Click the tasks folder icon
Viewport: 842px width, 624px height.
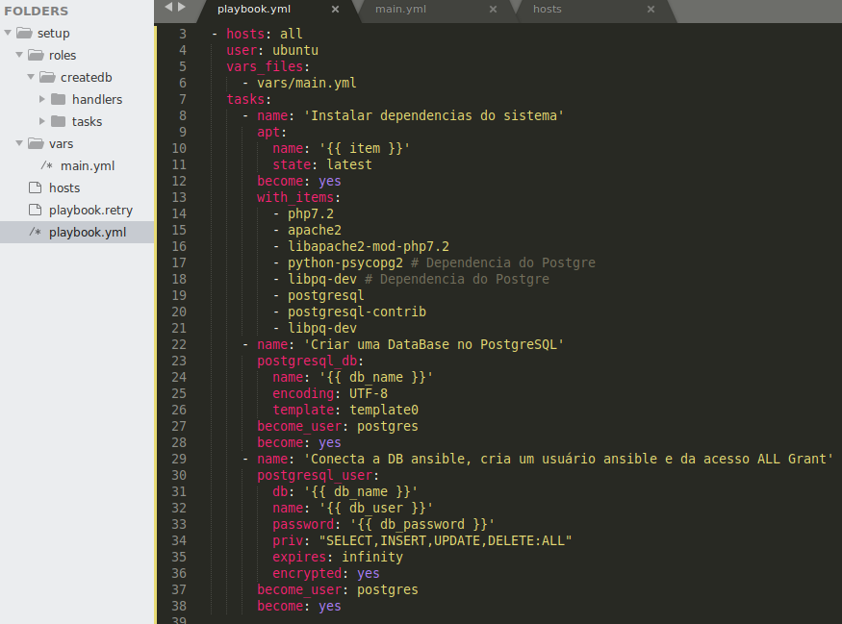click(58, 121)
